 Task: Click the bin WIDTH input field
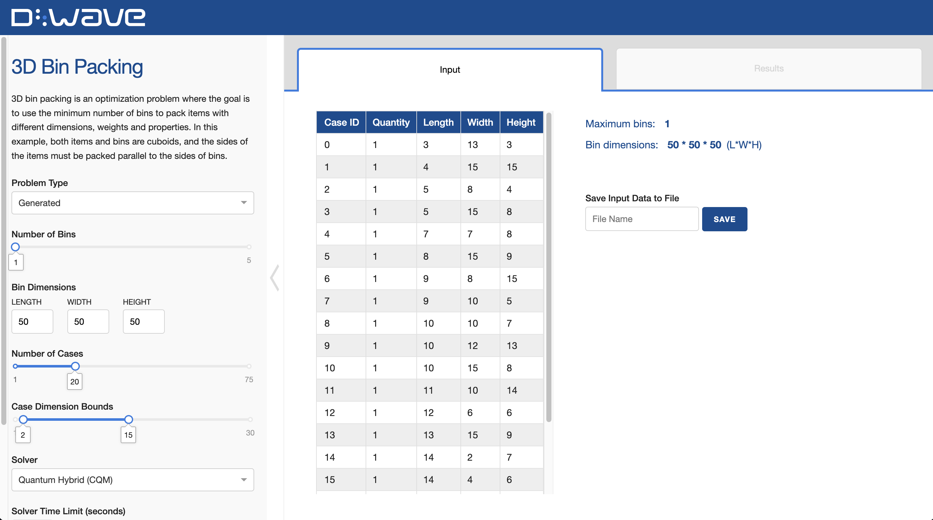coord(88,321)
